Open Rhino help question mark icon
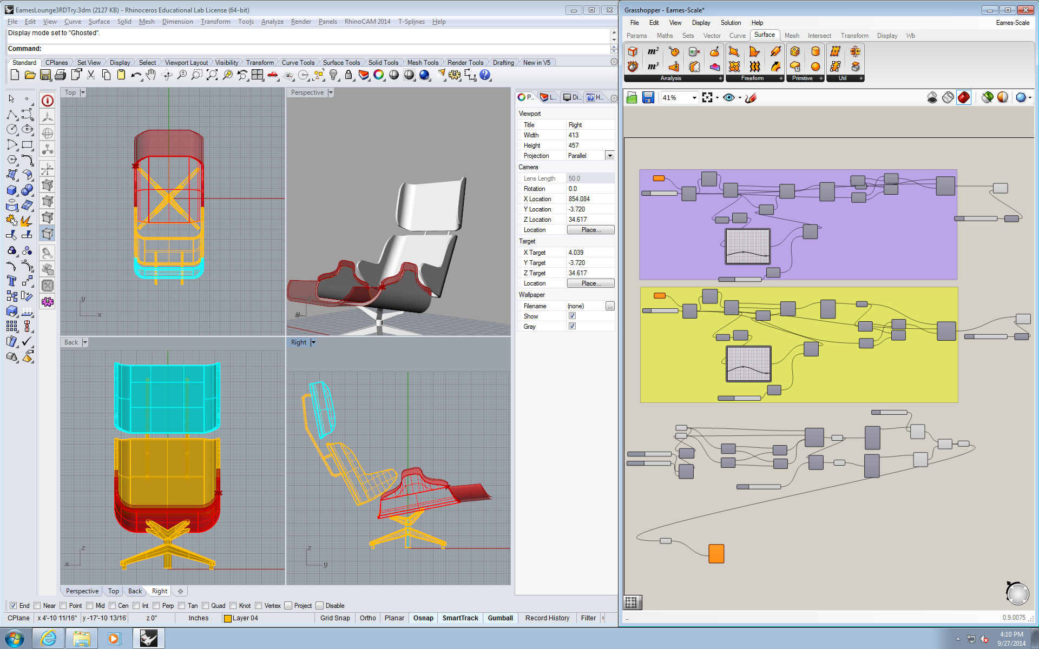The height and width of the screenshot is (649, 1039). pyautogui.click(x=485, y=75)
